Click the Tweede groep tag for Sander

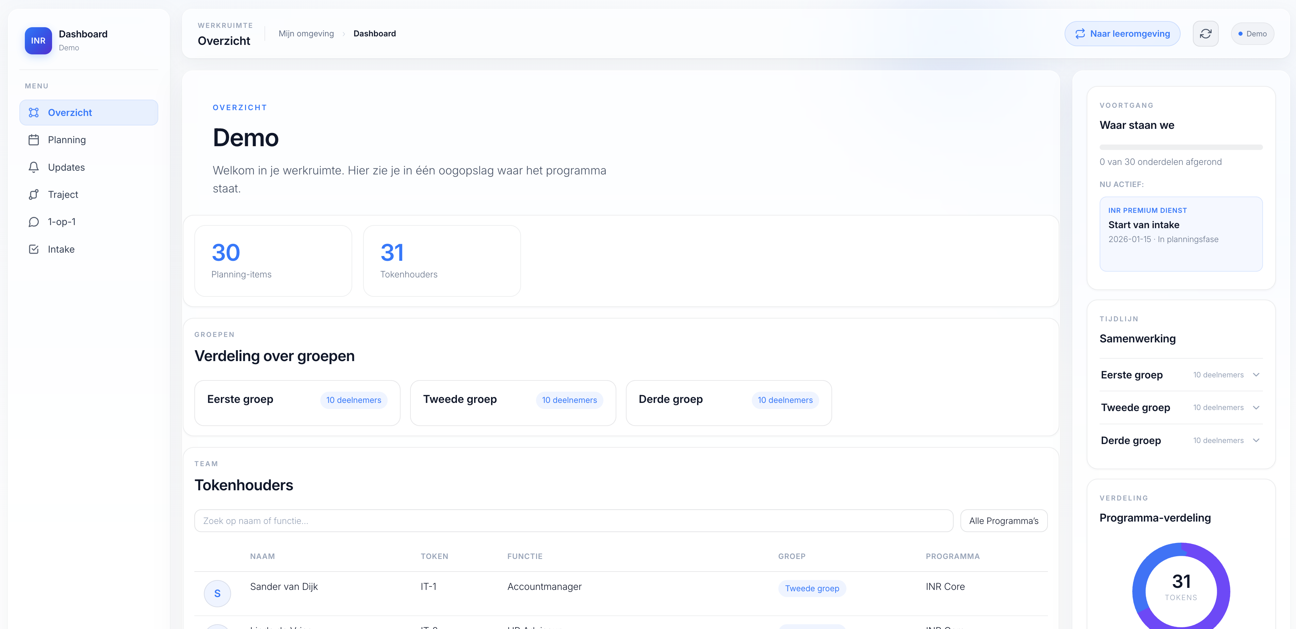tap(811, 588)
